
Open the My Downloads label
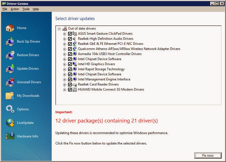(x=28, y=96)
